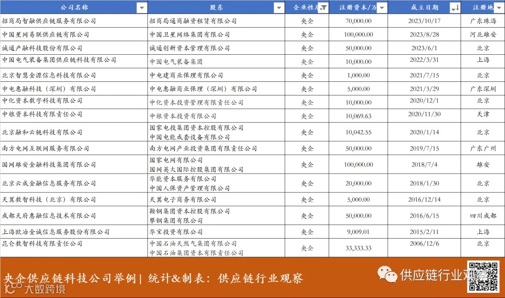Select cell 中电惠融科技(深圳)有限公司
The width and height of the screenshot is (505, 298).
pyautogui.click(x=74, y=88)
